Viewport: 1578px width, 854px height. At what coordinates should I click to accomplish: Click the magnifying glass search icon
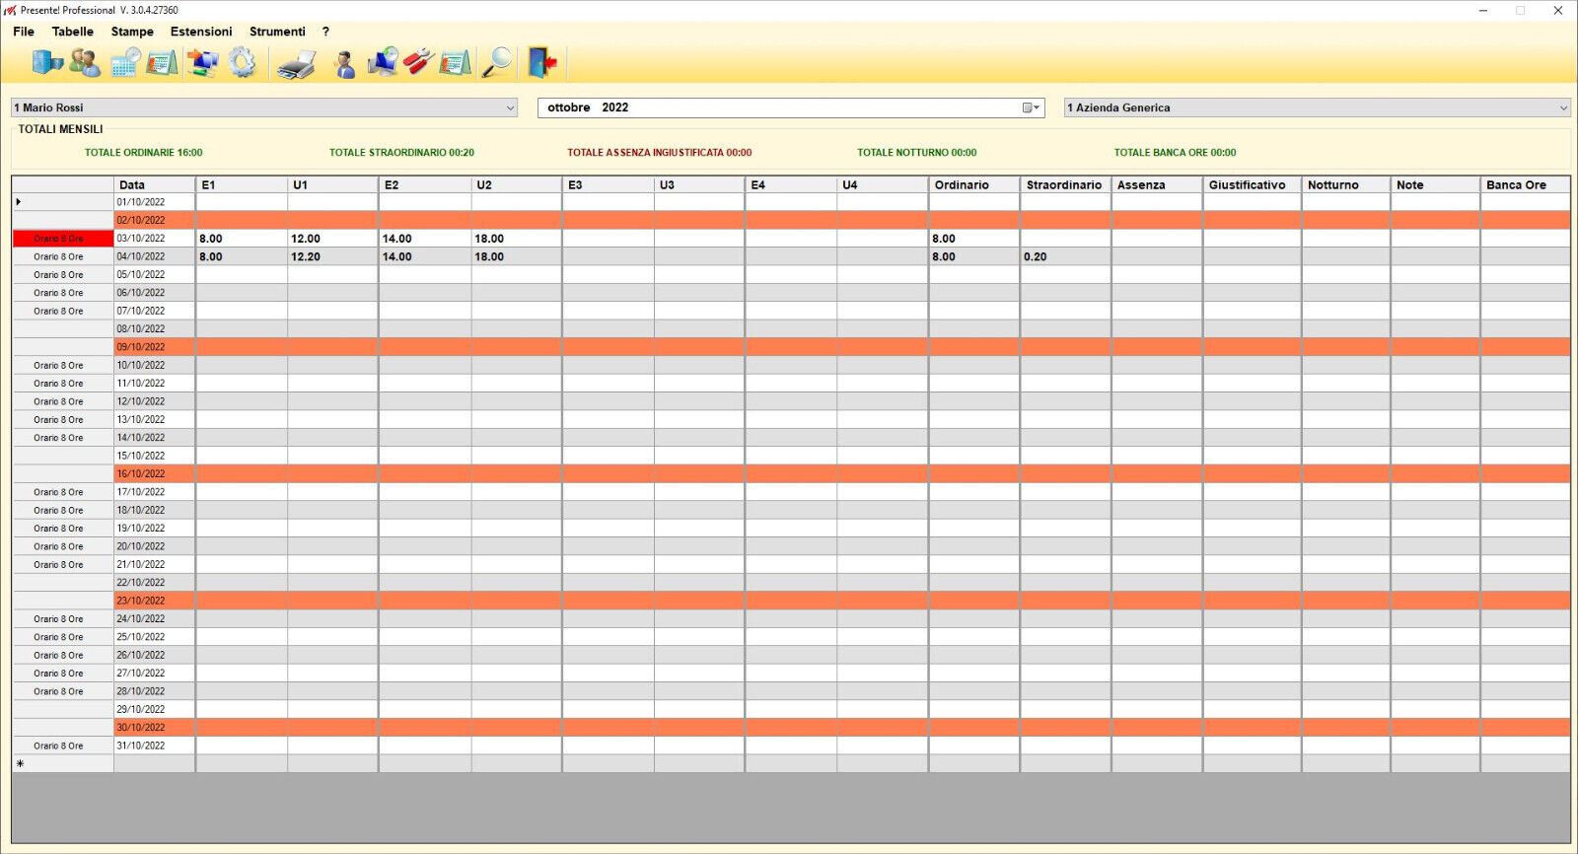click(497, 63)
